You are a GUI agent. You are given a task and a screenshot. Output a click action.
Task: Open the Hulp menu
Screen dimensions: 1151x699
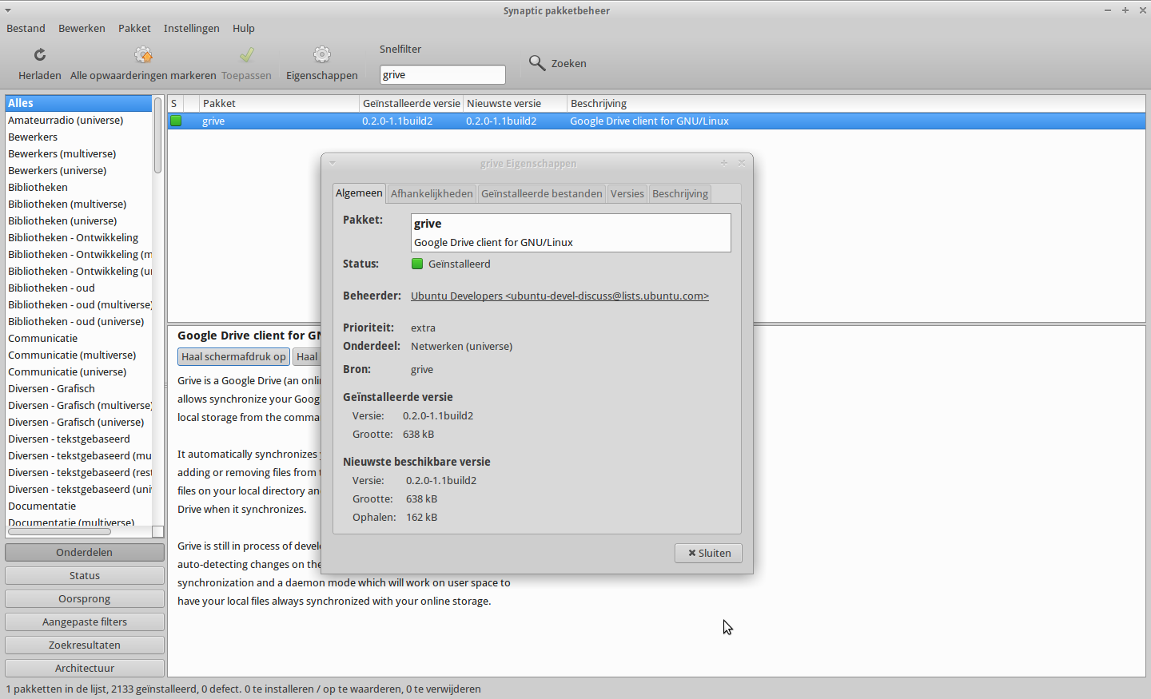[244, 28]
